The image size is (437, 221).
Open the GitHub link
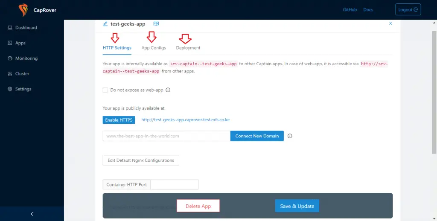pos(350,9)
